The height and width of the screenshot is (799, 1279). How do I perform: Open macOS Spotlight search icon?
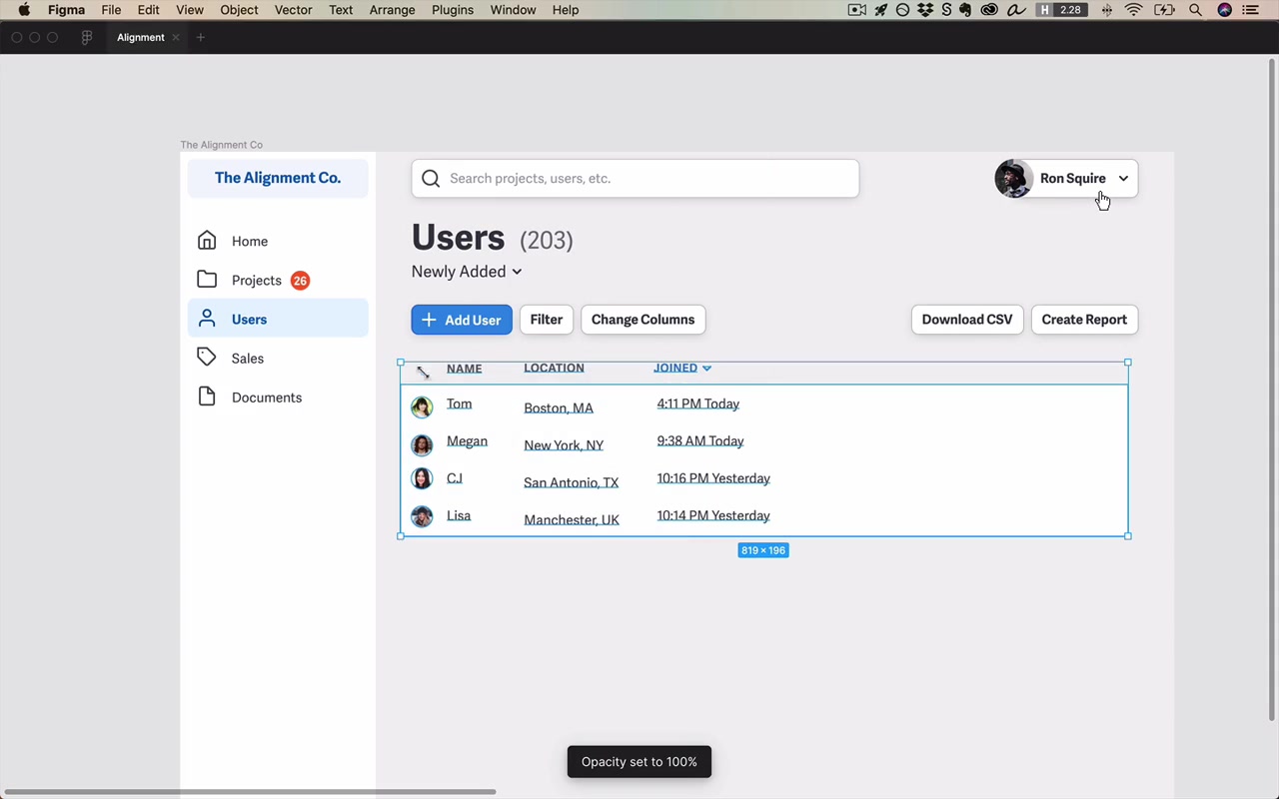point(1195,10)
